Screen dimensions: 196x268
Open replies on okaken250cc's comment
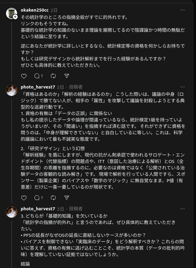38,76
